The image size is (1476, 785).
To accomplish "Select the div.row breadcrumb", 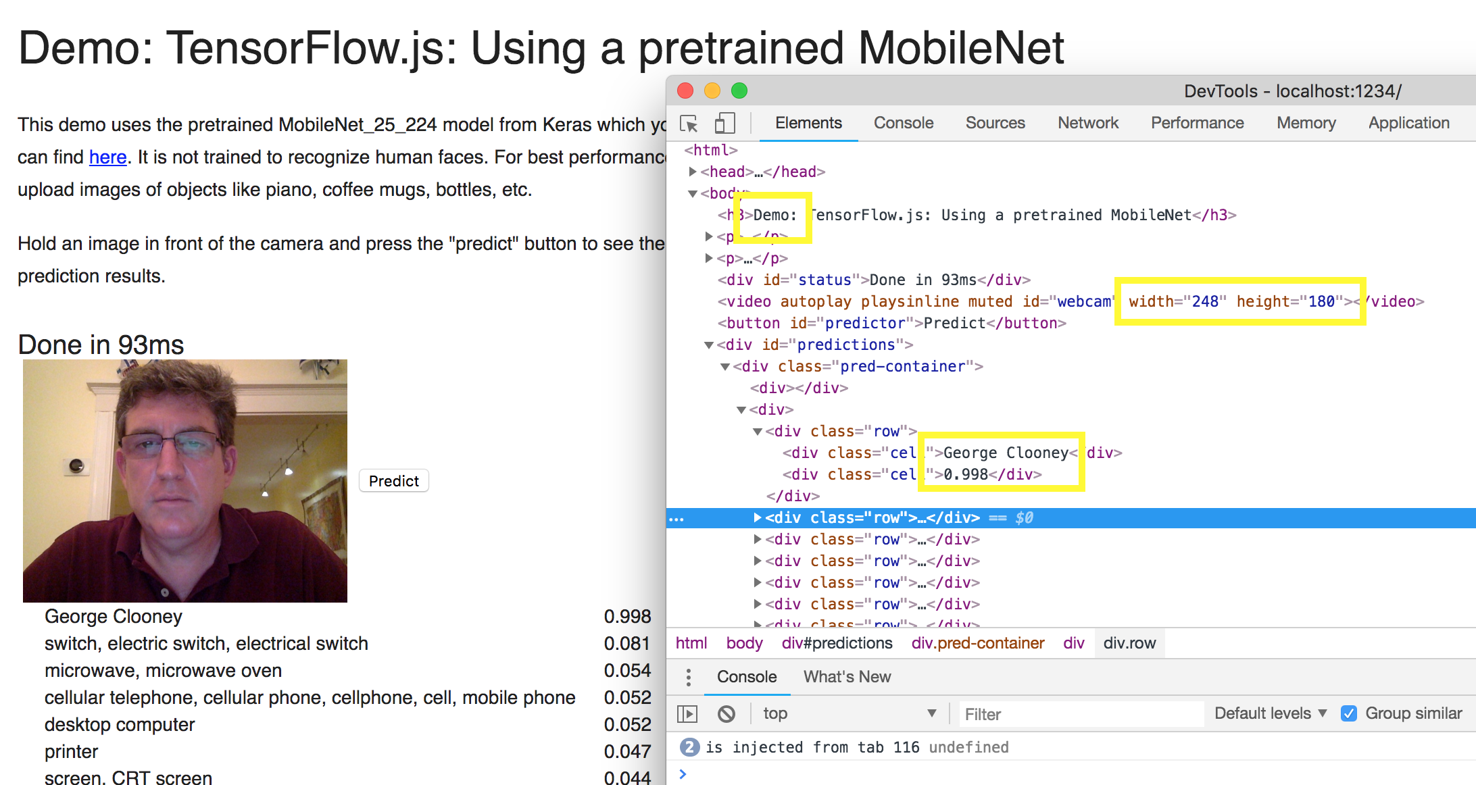I will [x=1129, y=643].
